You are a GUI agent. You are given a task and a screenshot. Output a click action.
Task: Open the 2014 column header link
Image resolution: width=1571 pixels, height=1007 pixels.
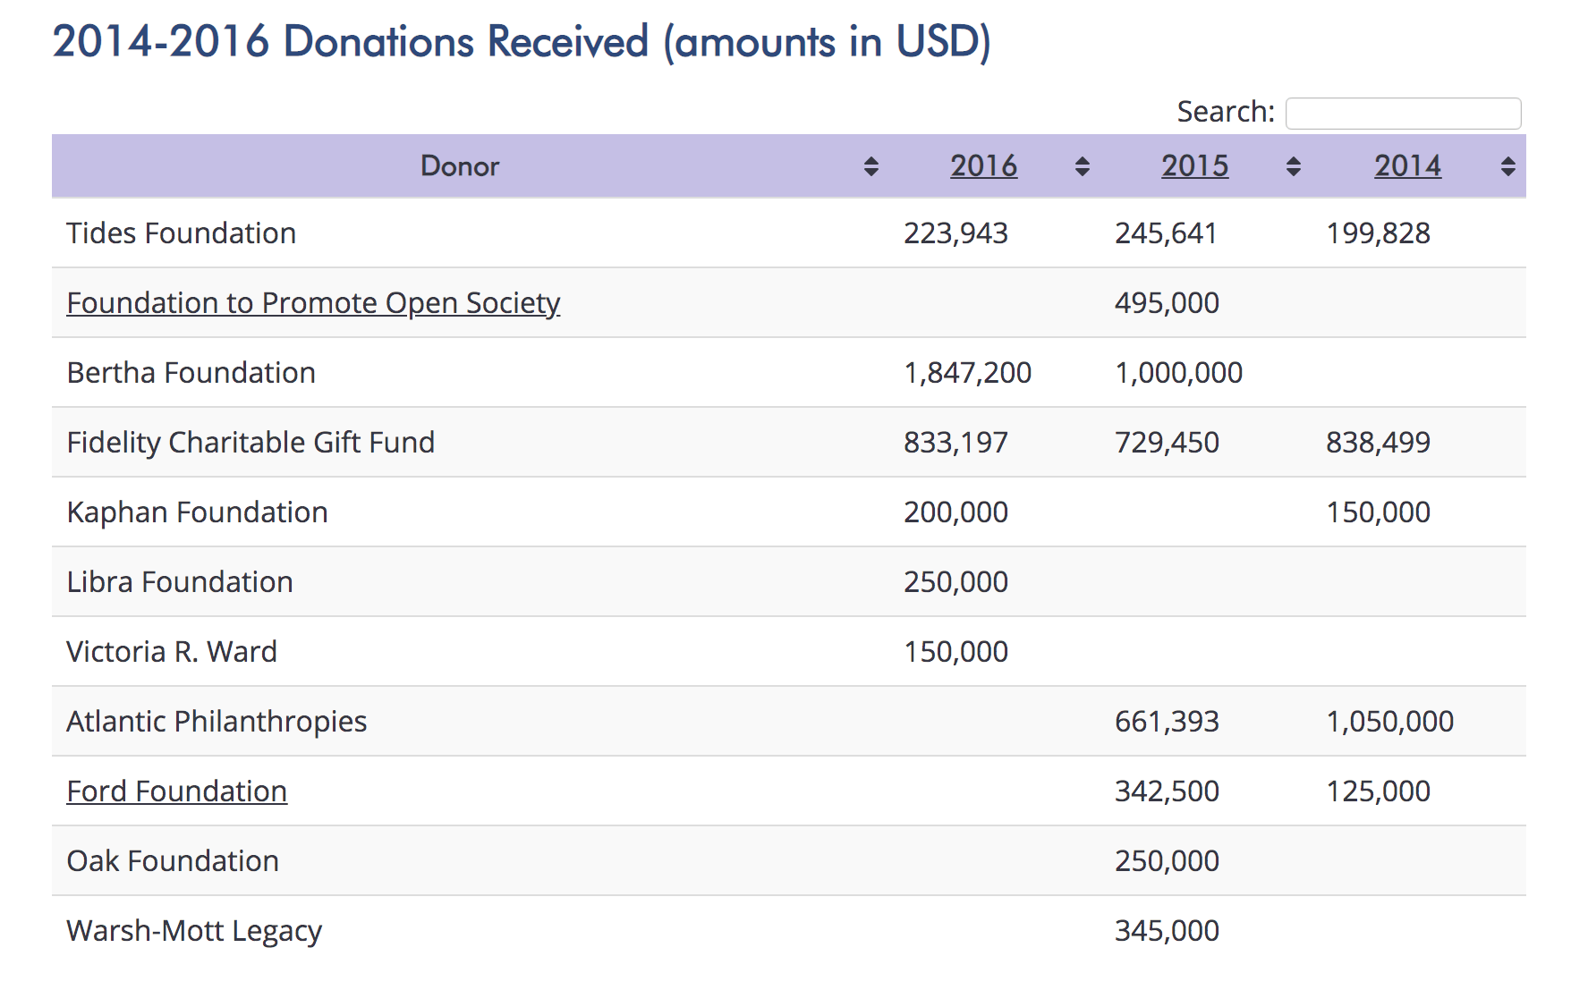tap(1407, 165)
